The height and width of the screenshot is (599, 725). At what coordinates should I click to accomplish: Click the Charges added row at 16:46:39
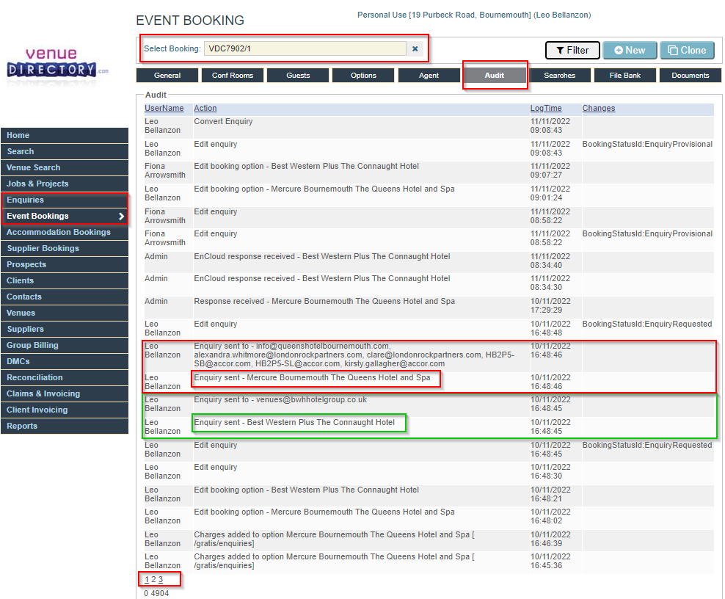tap(429, 539)
